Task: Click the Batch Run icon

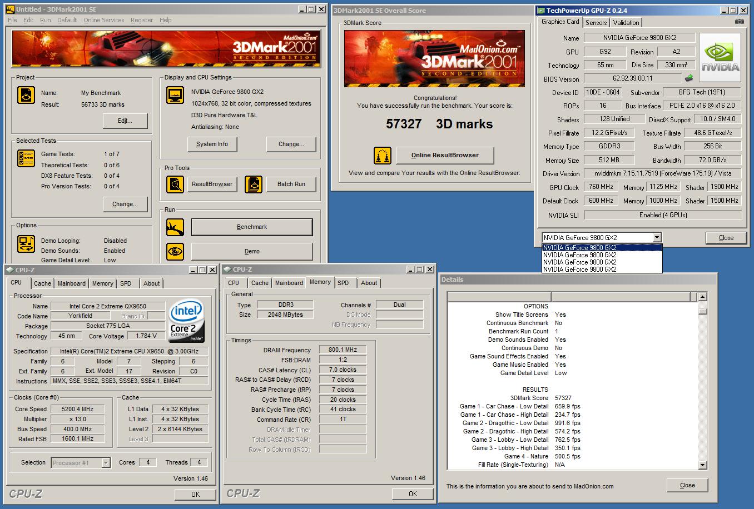Action: [254, 184]
